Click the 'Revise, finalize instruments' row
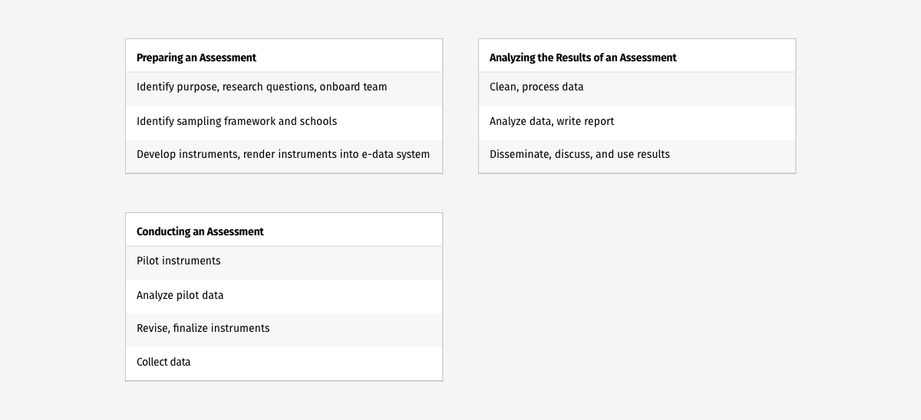921x420 pixels. pyautogui.click(x=284, y=330)
